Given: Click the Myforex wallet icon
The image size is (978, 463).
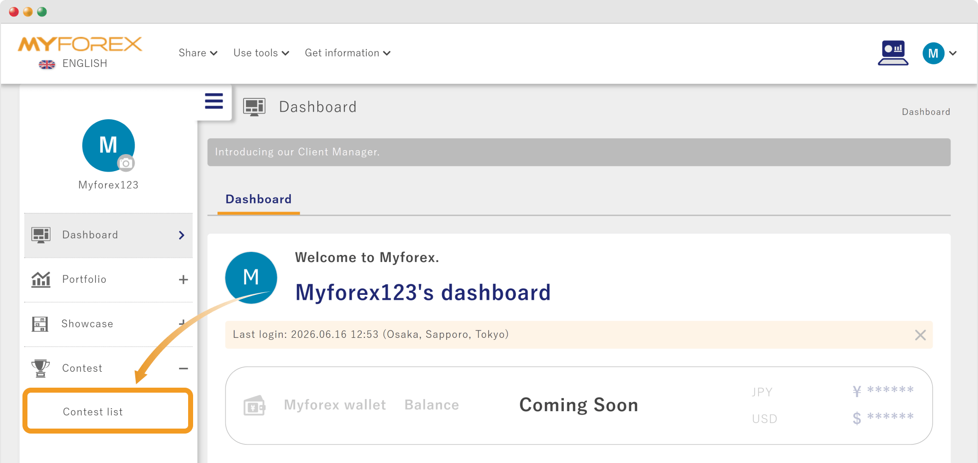Looking at the screenshot, I should tap(254, 406).
